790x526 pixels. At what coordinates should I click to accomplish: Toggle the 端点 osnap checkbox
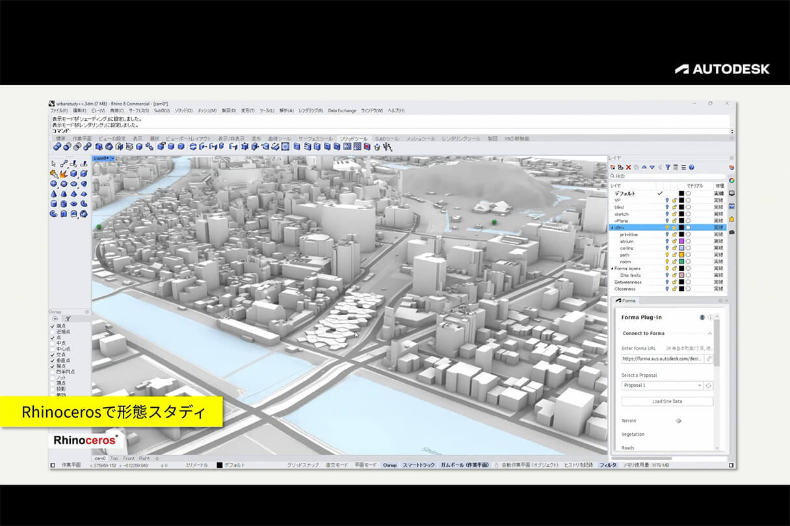tap(53, 326)
